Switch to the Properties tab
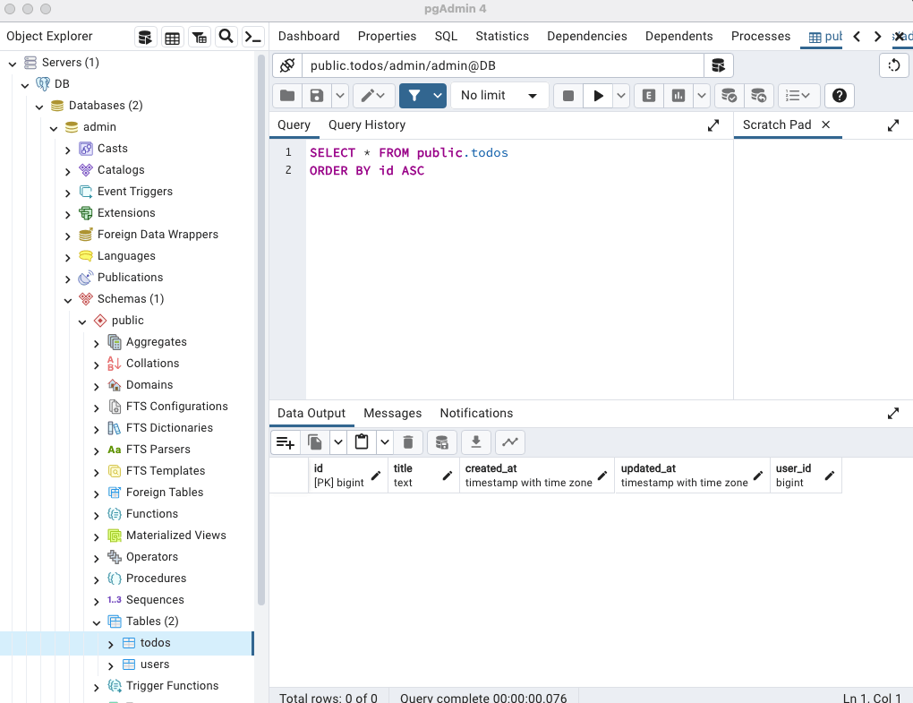 pyautogui.click(x=388, y=36)
